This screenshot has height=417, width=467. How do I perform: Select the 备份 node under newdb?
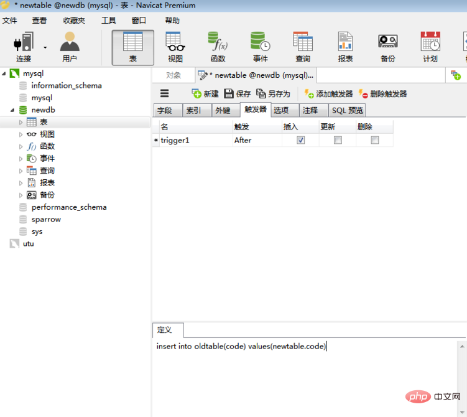point(47,195)
